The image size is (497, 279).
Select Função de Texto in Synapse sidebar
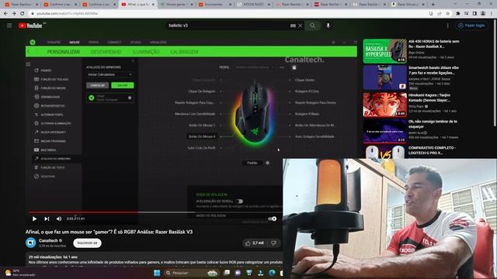(49, 167)
